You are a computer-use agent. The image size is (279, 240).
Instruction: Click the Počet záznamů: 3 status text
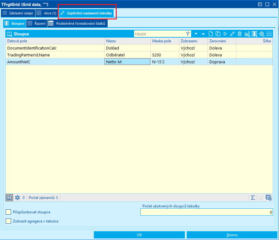pos(43,197)
